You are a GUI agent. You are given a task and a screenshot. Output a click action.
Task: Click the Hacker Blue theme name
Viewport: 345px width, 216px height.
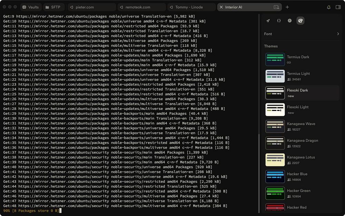(297, 174)
